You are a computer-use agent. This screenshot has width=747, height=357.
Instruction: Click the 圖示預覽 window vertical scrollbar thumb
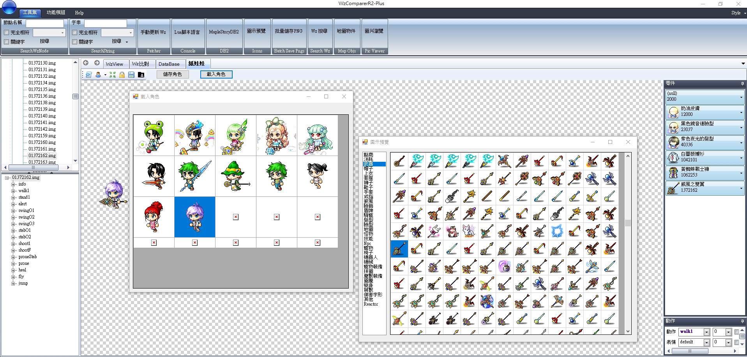coord(627,223)
